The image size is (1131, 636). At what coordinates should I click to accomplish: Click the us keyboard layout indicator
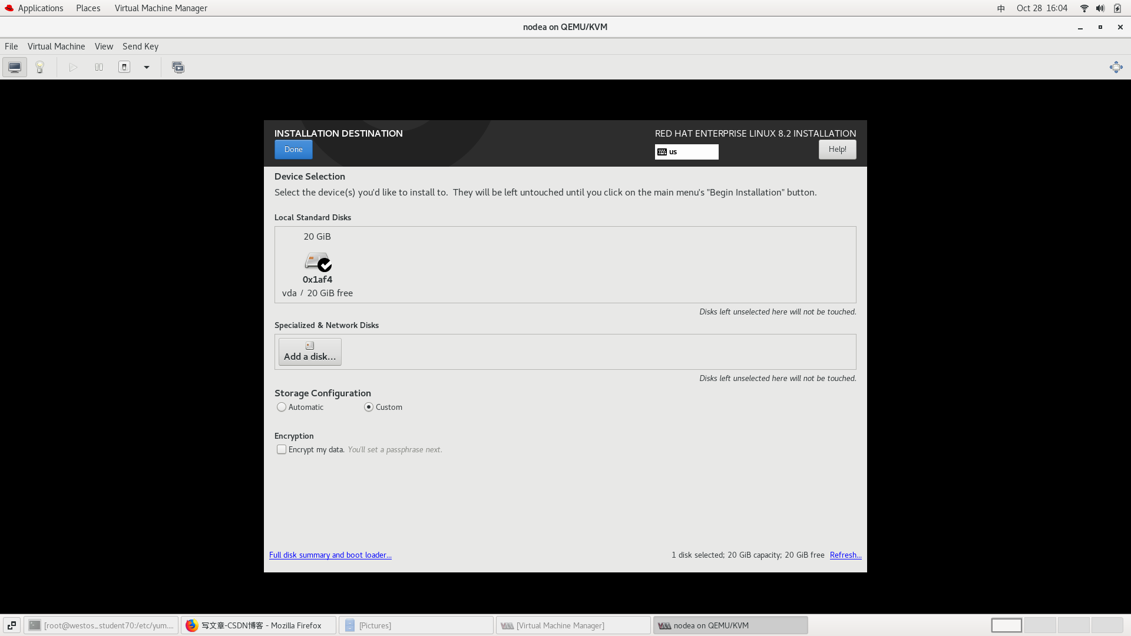coord(686,152)
